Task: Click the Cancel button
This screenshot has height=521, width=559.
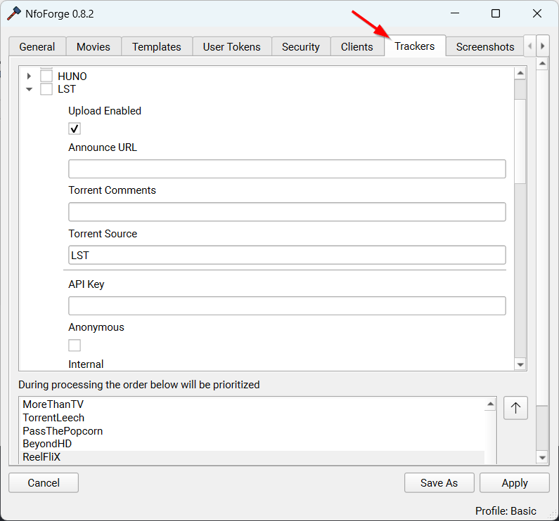Action: coord(44,482)
